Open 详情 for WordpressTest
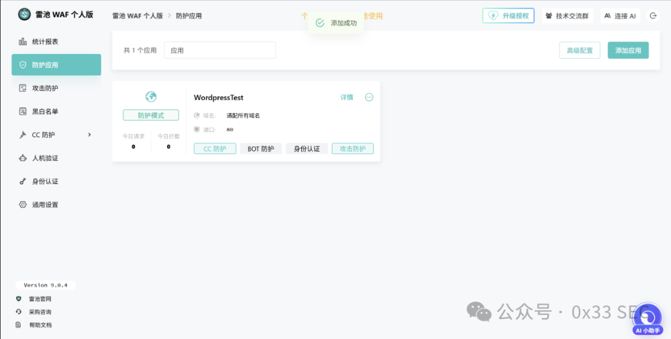This screenshot has height=339, width=671. pyautogui.click(x=347, y=97)
